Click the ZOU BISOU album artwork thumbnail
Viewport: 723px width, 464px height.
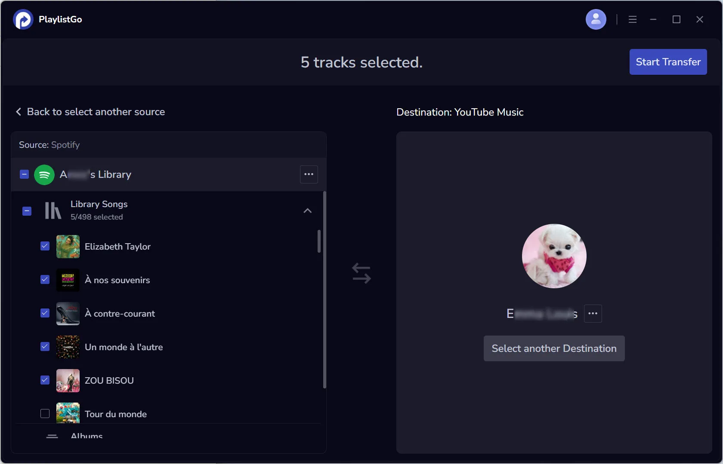(67, 381)
